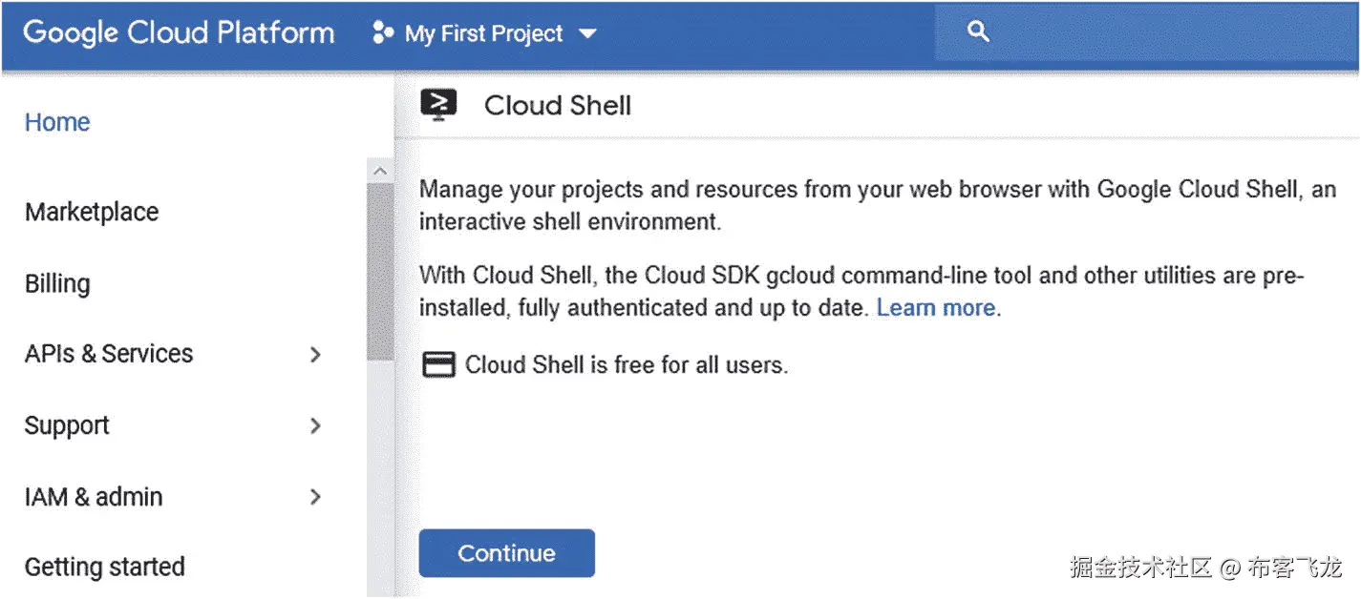Click the Cloud Shell panel title

point(558,106)
